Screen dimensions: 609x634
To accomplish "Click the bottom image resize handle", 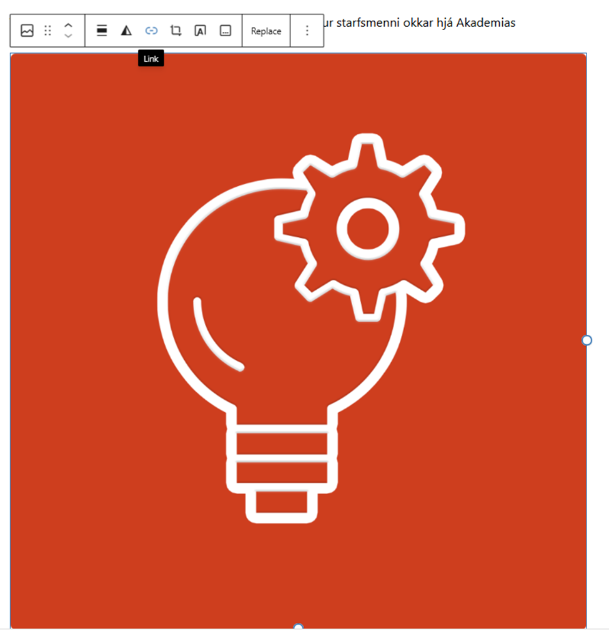I will (299, 628).
